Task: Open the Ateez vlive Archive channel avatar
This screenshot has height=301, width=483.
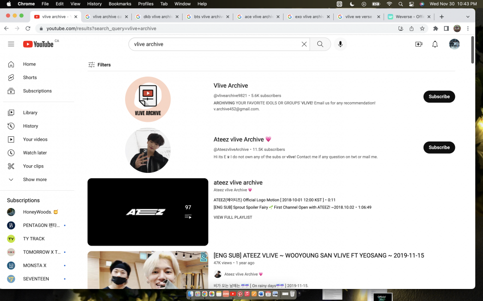Action: click(148, 150)
